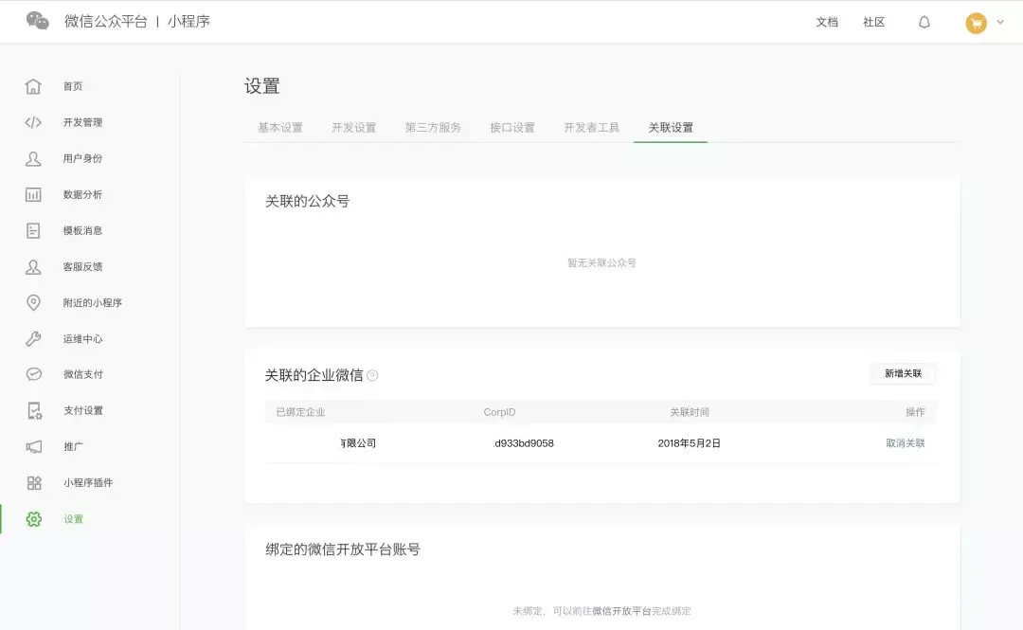This screenshot has height=630, width=1023.
Task: Click the company name ending 限公司
Action: tap(358, 443)
